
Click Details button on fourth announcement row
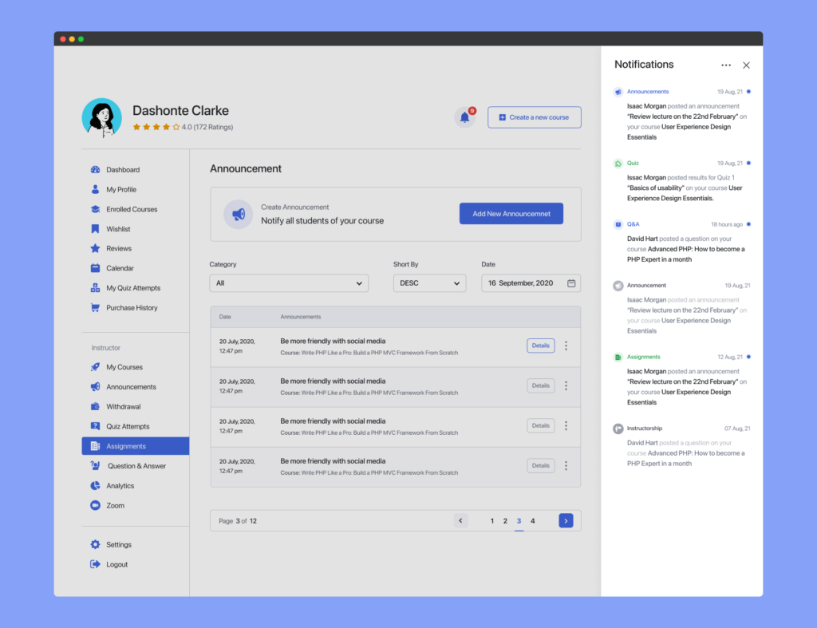540,465
